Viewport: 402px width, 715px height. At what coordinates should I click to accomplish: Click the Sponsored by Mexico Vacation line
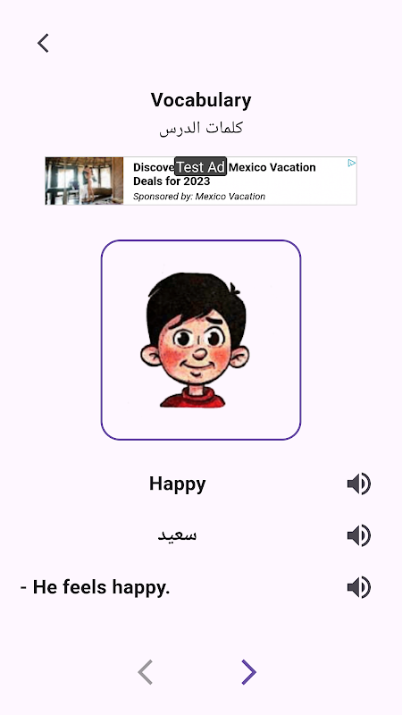tap(199, 197)
